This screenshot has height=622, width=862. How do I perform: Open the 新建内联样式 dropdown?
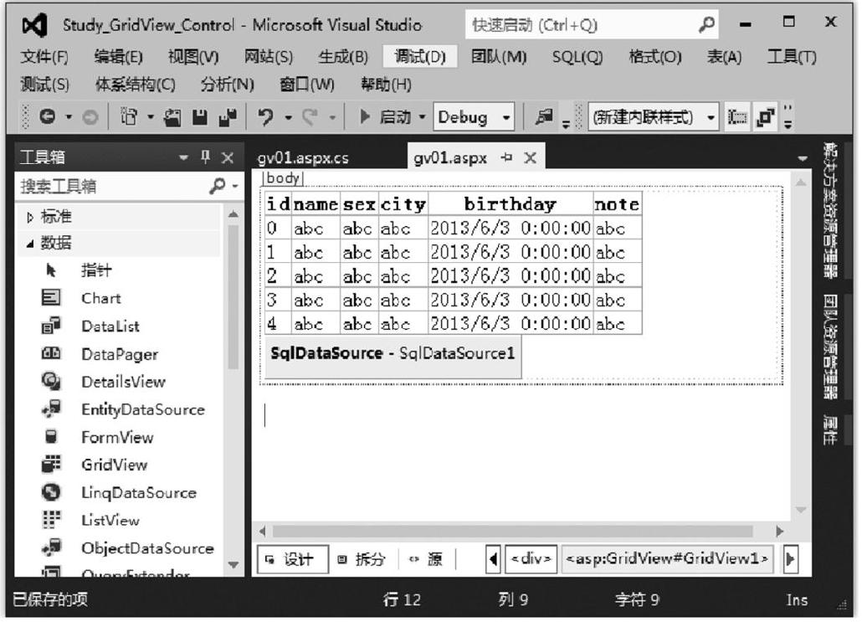point(711,118)
